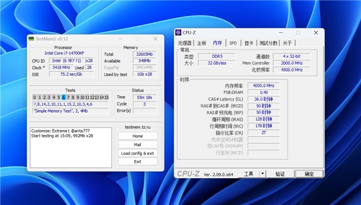Open the 测试分数 tab in CPU-Z
This screenshot has width=361, height=205.
[268, 43]
